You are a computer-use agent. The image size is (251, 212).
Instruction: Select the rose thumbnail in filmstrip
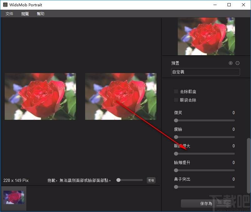(x=14, y=198)
